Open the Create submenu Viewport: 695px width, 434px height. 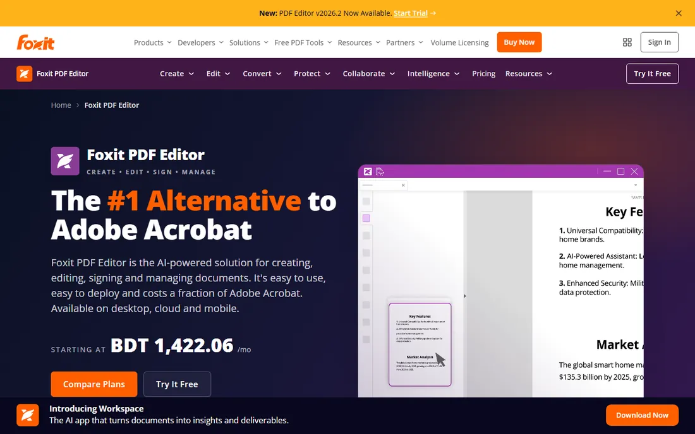[x=177, y=74]
